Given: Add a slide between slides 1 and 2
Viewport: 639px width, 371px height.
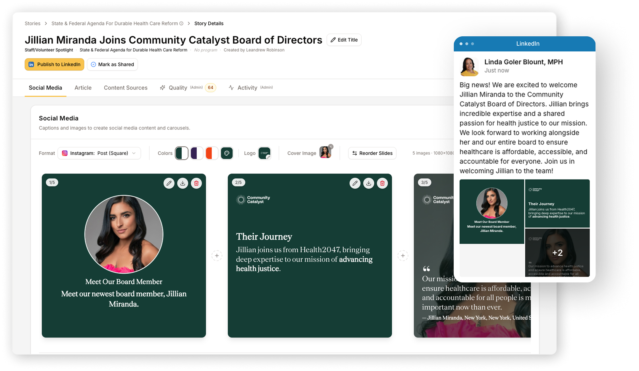Looking at the screenshot, I should [217, 256].
